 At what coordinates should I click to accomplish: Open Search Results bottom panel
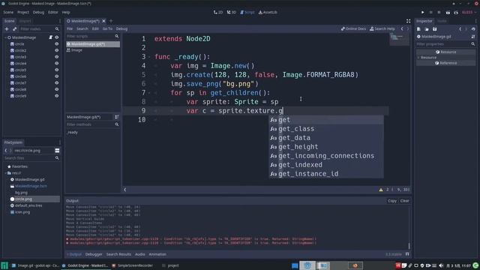(118, 254)
